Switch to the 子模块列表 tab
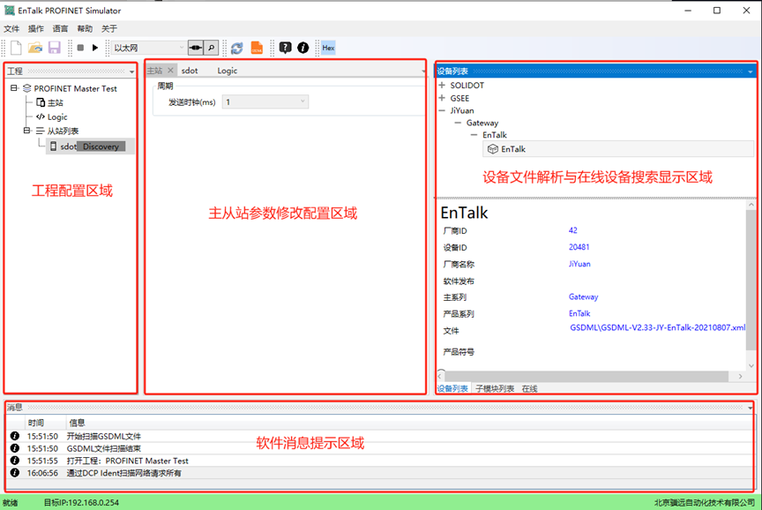Viewport: 762px width, 510px height. tap(495, 388)
